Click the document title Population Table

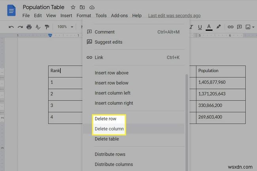[x=43, y=7]
